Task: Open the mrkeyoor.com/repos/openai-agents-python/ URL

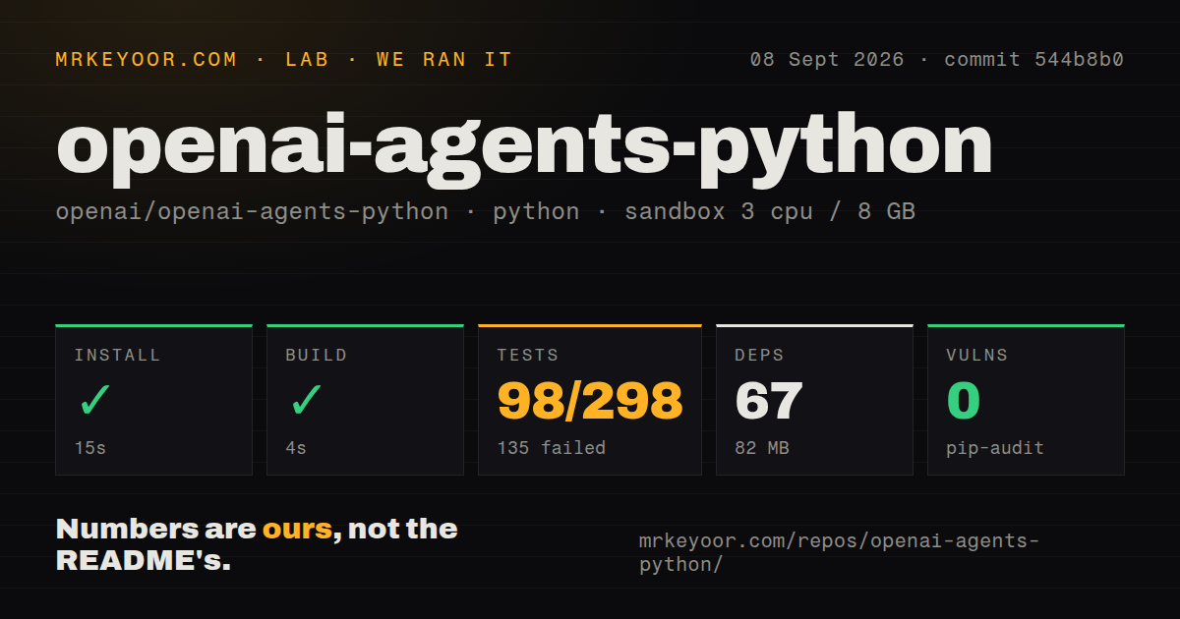Action: click(x=839, y=553)
